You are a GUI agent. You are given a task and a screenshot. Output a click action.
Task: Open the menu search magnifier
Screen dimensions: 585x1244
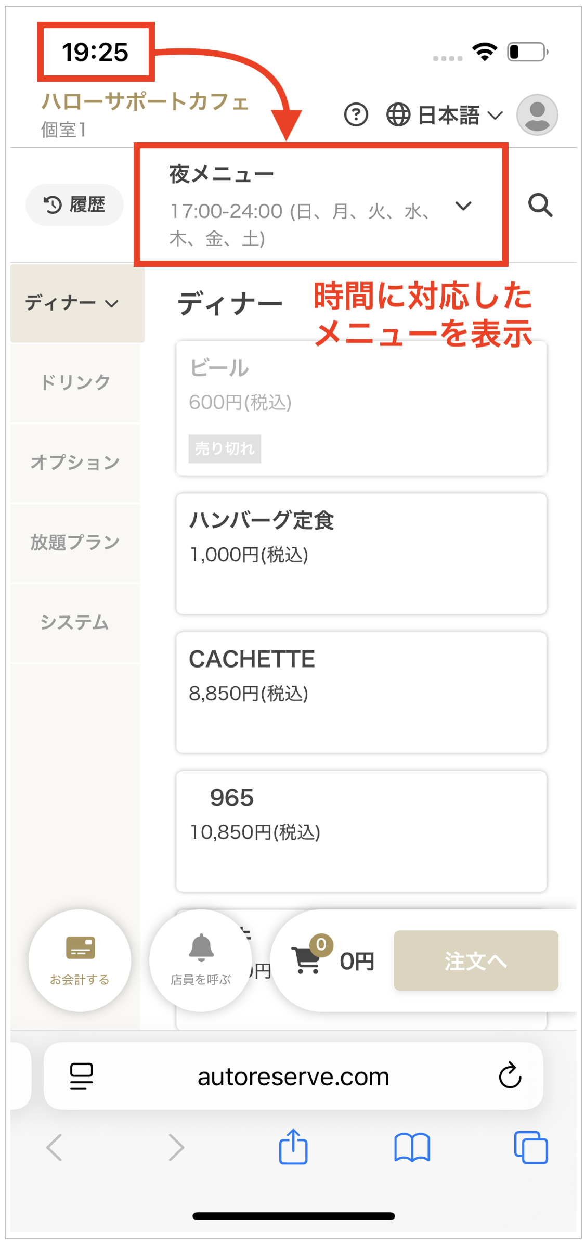coord(540,205)
